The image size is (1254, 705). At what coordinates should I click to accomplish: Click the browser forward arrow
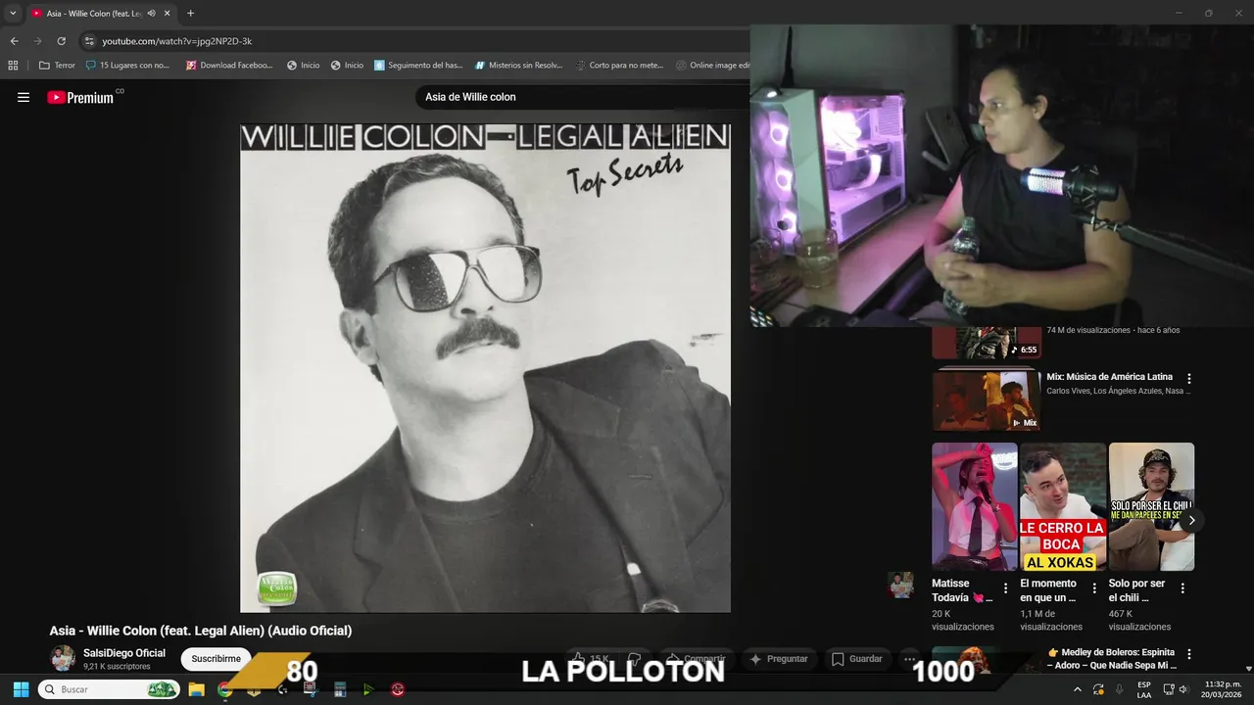[x=38, y=41]
